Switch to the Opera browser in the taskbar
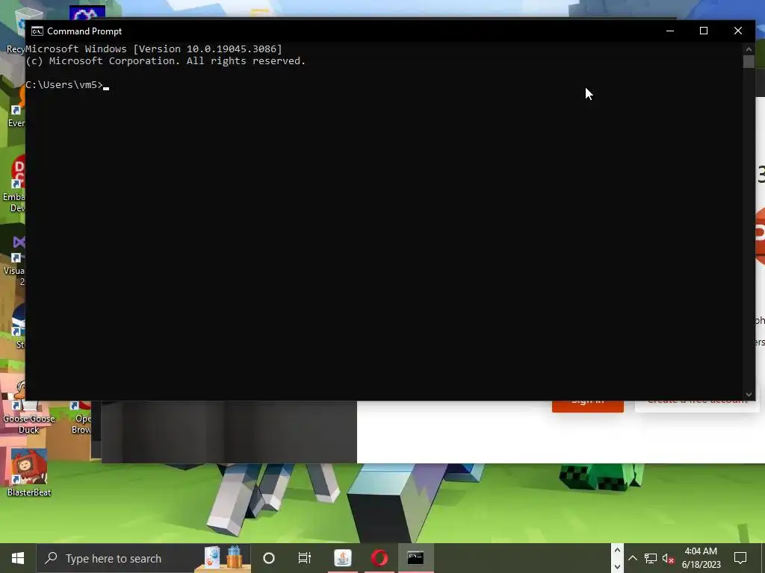 (379, 558)
